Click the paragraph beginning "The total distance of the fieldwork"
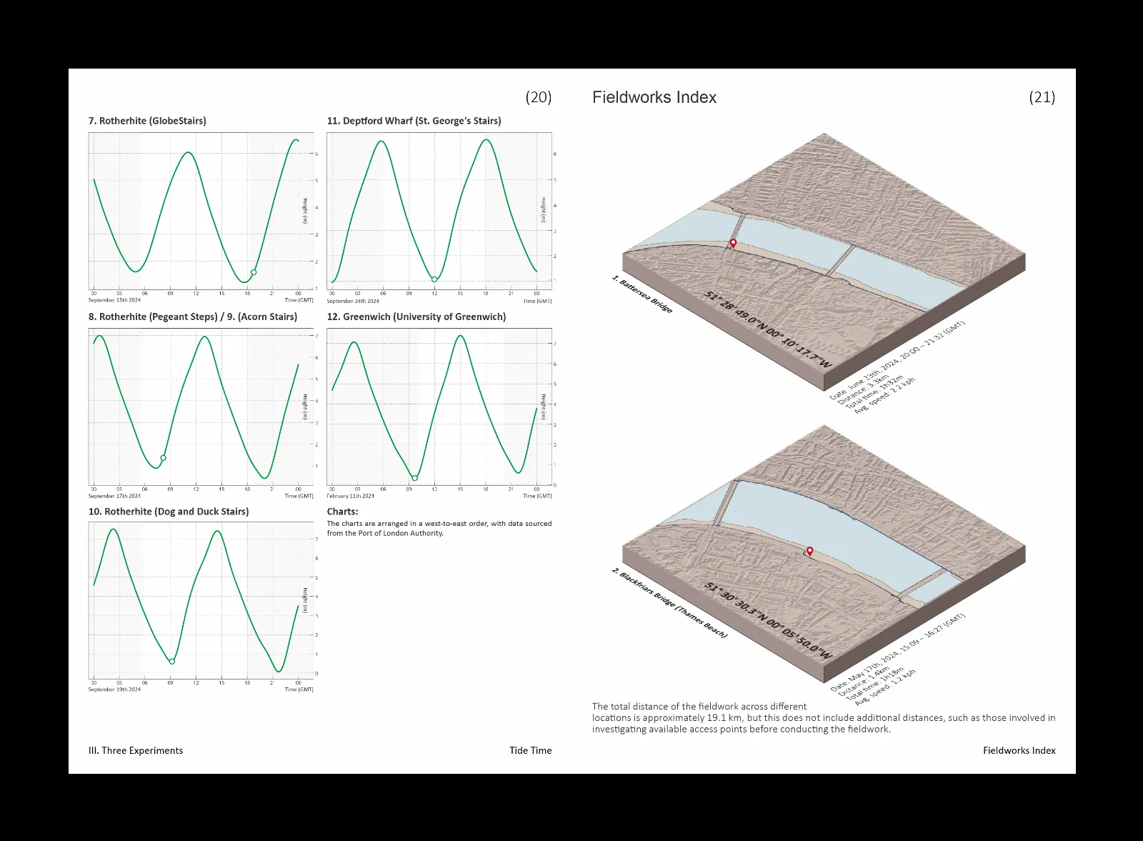This screenshot has width=1143, height=841. tap(824, 717)
